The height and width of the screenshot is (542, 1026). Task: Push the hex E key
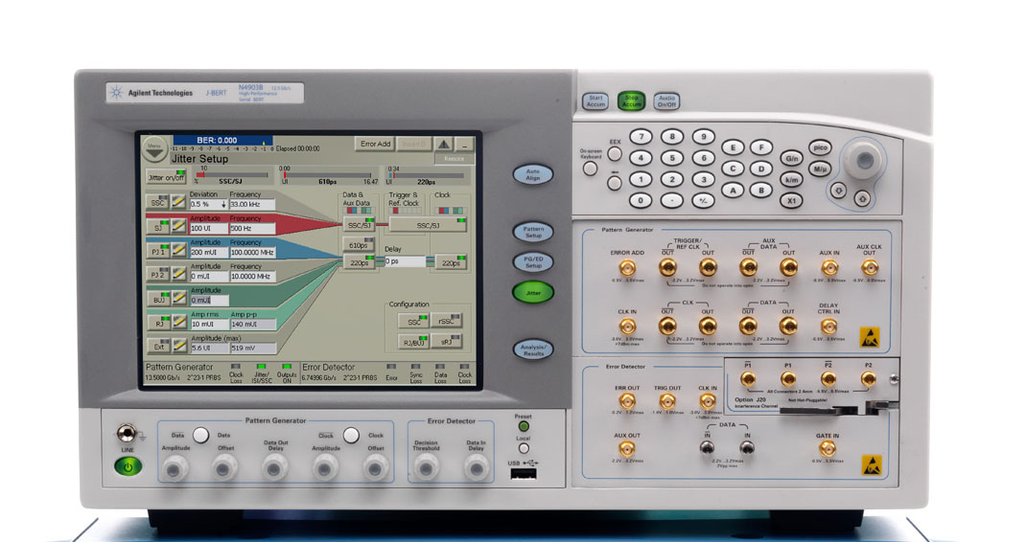(x=733, y=147)
